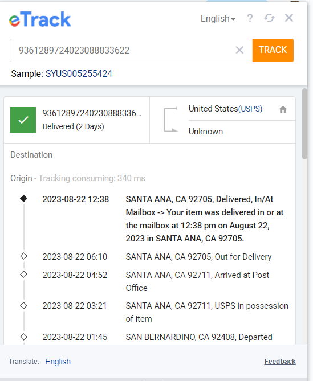Close the eTrack panel with X
This screenshot has width=313, height=381.
click(x=289, y=18)
